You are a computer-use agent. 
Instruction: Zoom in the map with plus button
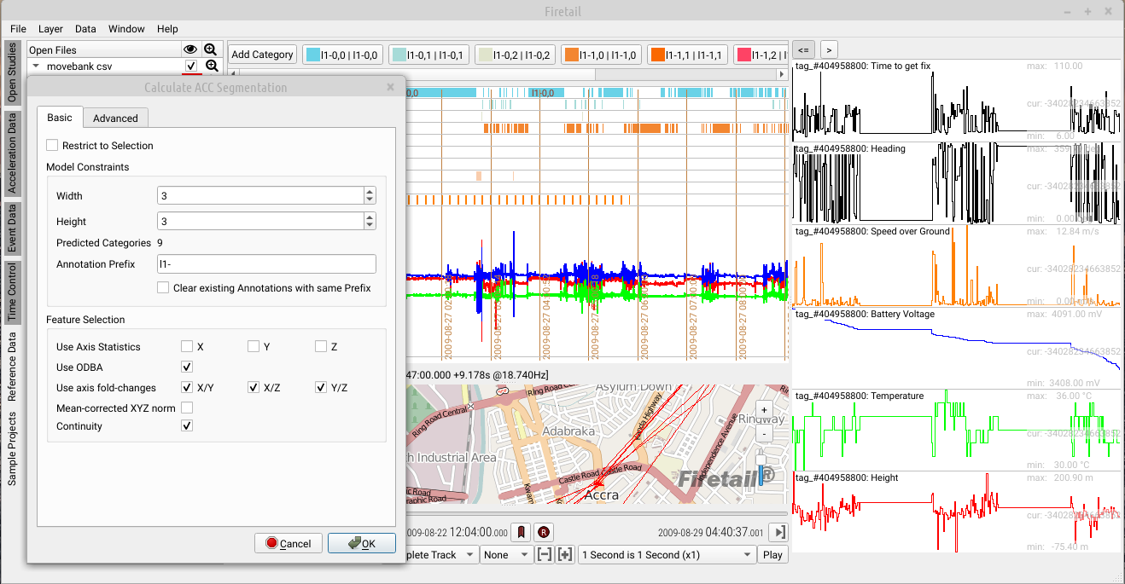click(x=763, y=410)
